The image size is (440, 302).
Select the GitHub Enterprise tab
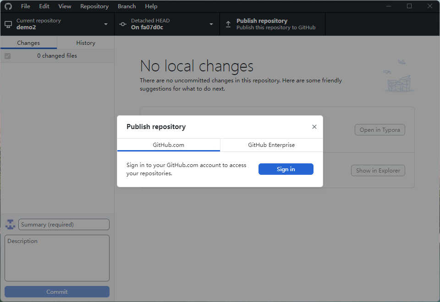[x=271, y=145]
